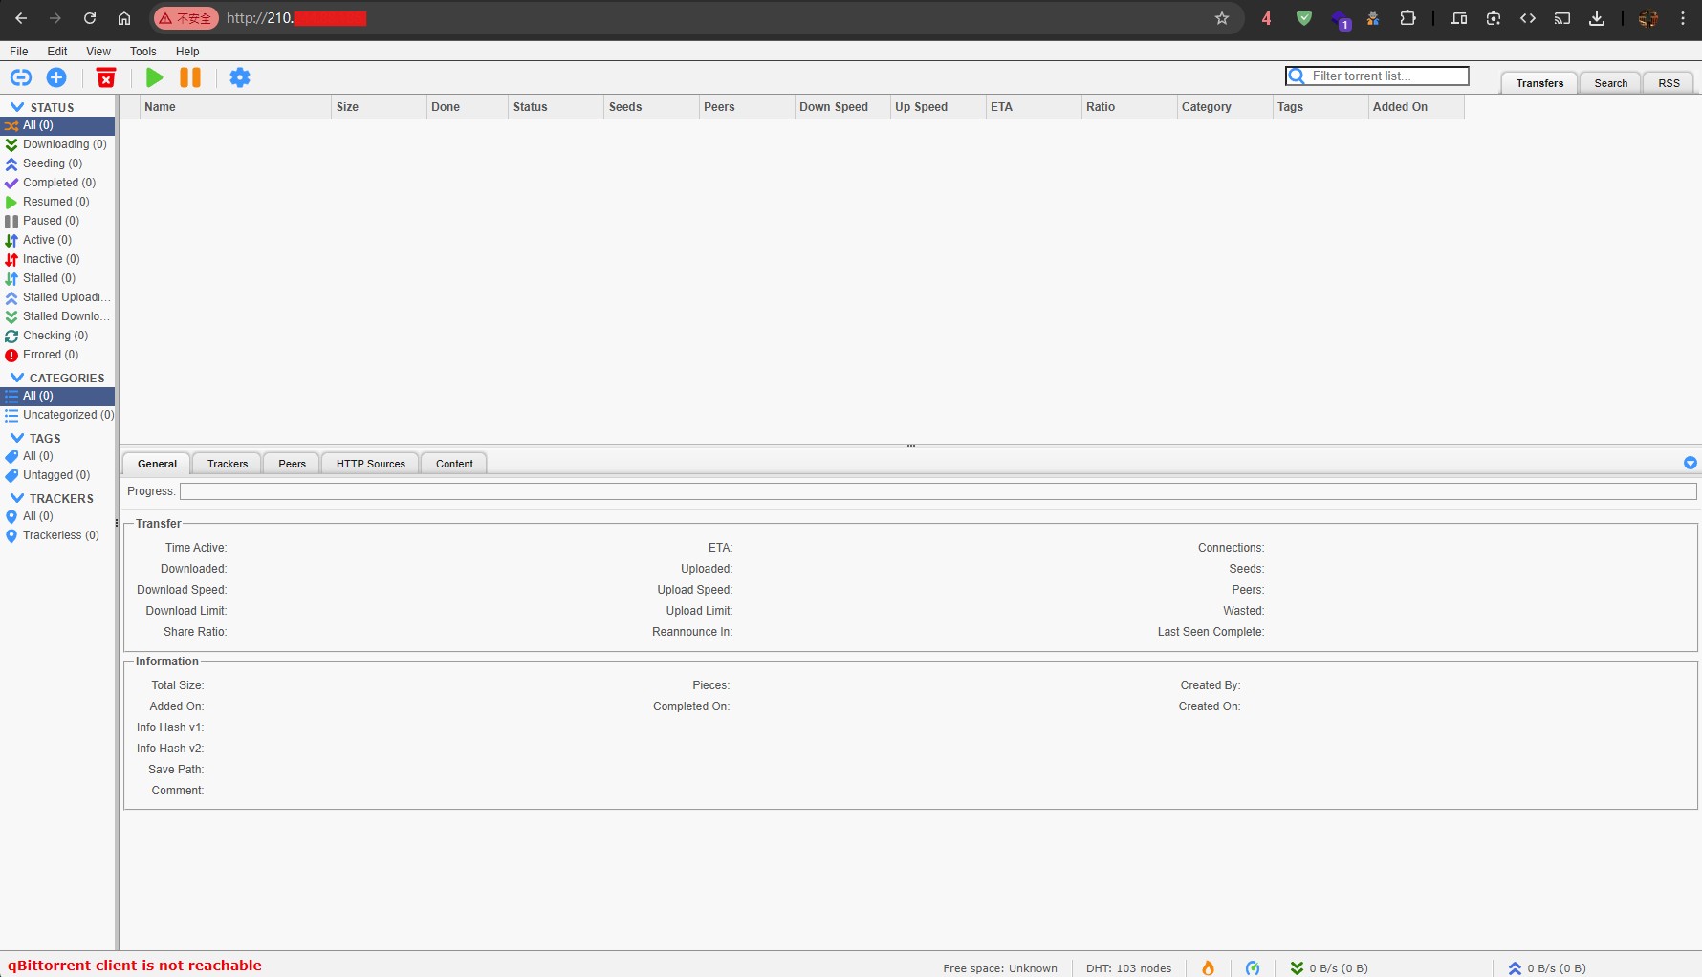The height and width of the screenshot is (977, 1702).
Task: Open the browser downloads icon
Action: point(1597,18)
